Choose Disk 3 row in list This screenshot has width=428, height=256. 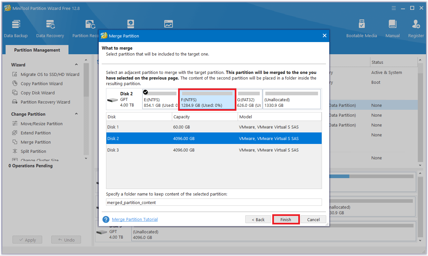[214, 150]
